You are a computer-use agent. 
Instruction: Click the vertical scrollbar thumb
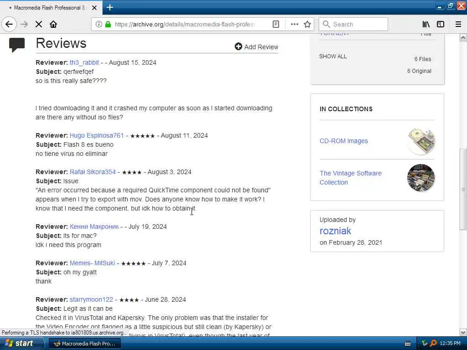[x=463, y=189]
